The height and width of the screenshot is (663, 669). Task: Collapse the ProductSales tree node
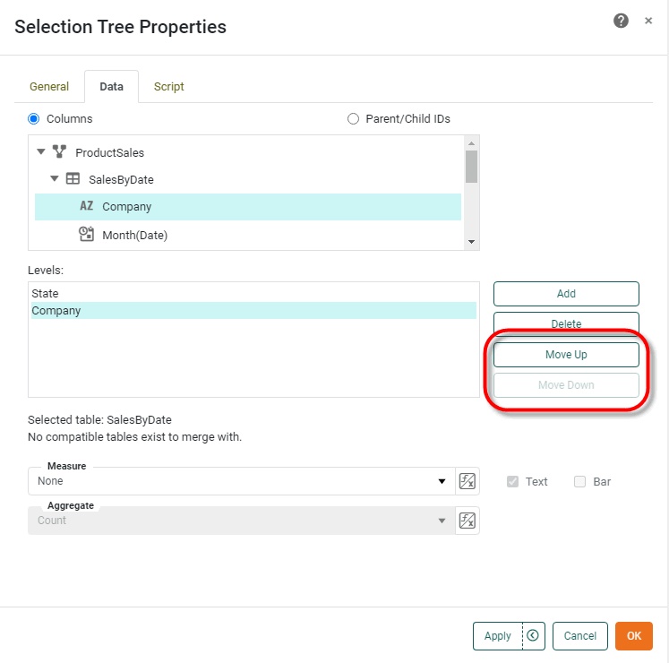(41, 151)
